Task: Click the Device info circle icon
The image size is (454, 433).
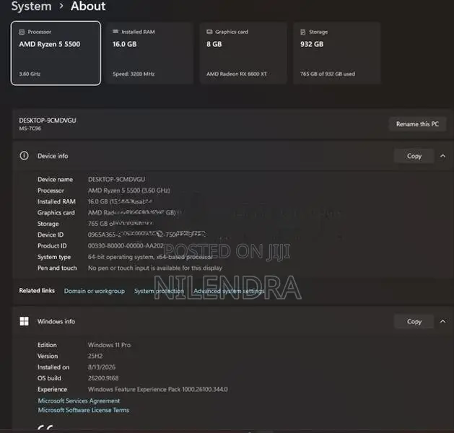Action: tap(24, 156)
